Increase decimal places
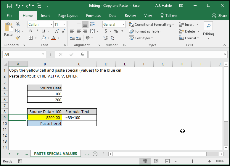Screen dimensions: 230x166 (105, 38)
